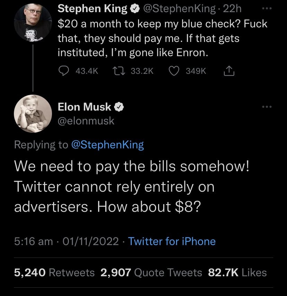Tap the share icon on King's tweet
Screen dimensions: 287x296
coord(230,71)
